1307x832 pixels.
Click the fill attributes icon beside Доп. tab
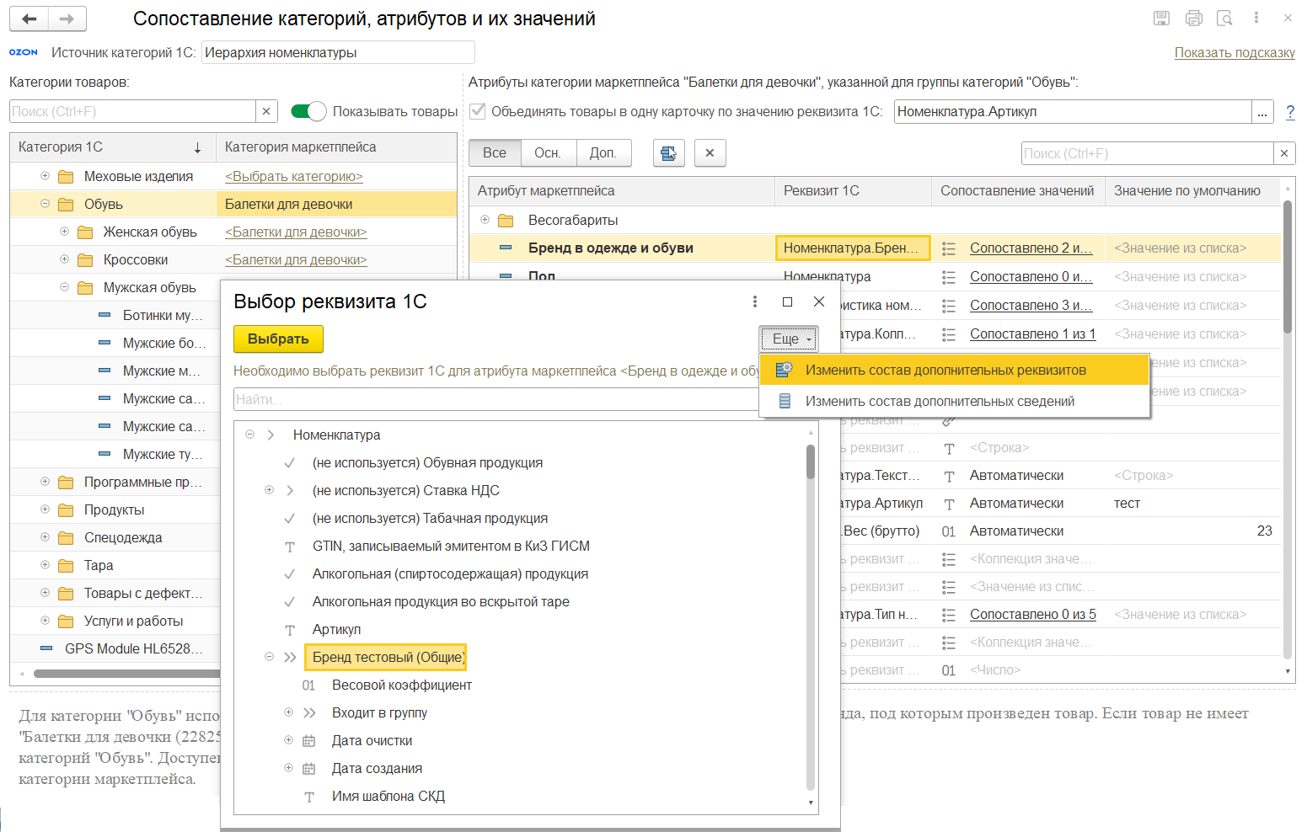[668, 153]
